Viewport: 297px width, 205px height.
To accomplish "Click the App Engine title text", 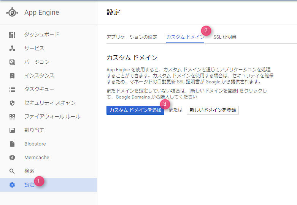I will click(x=42, y=13).
